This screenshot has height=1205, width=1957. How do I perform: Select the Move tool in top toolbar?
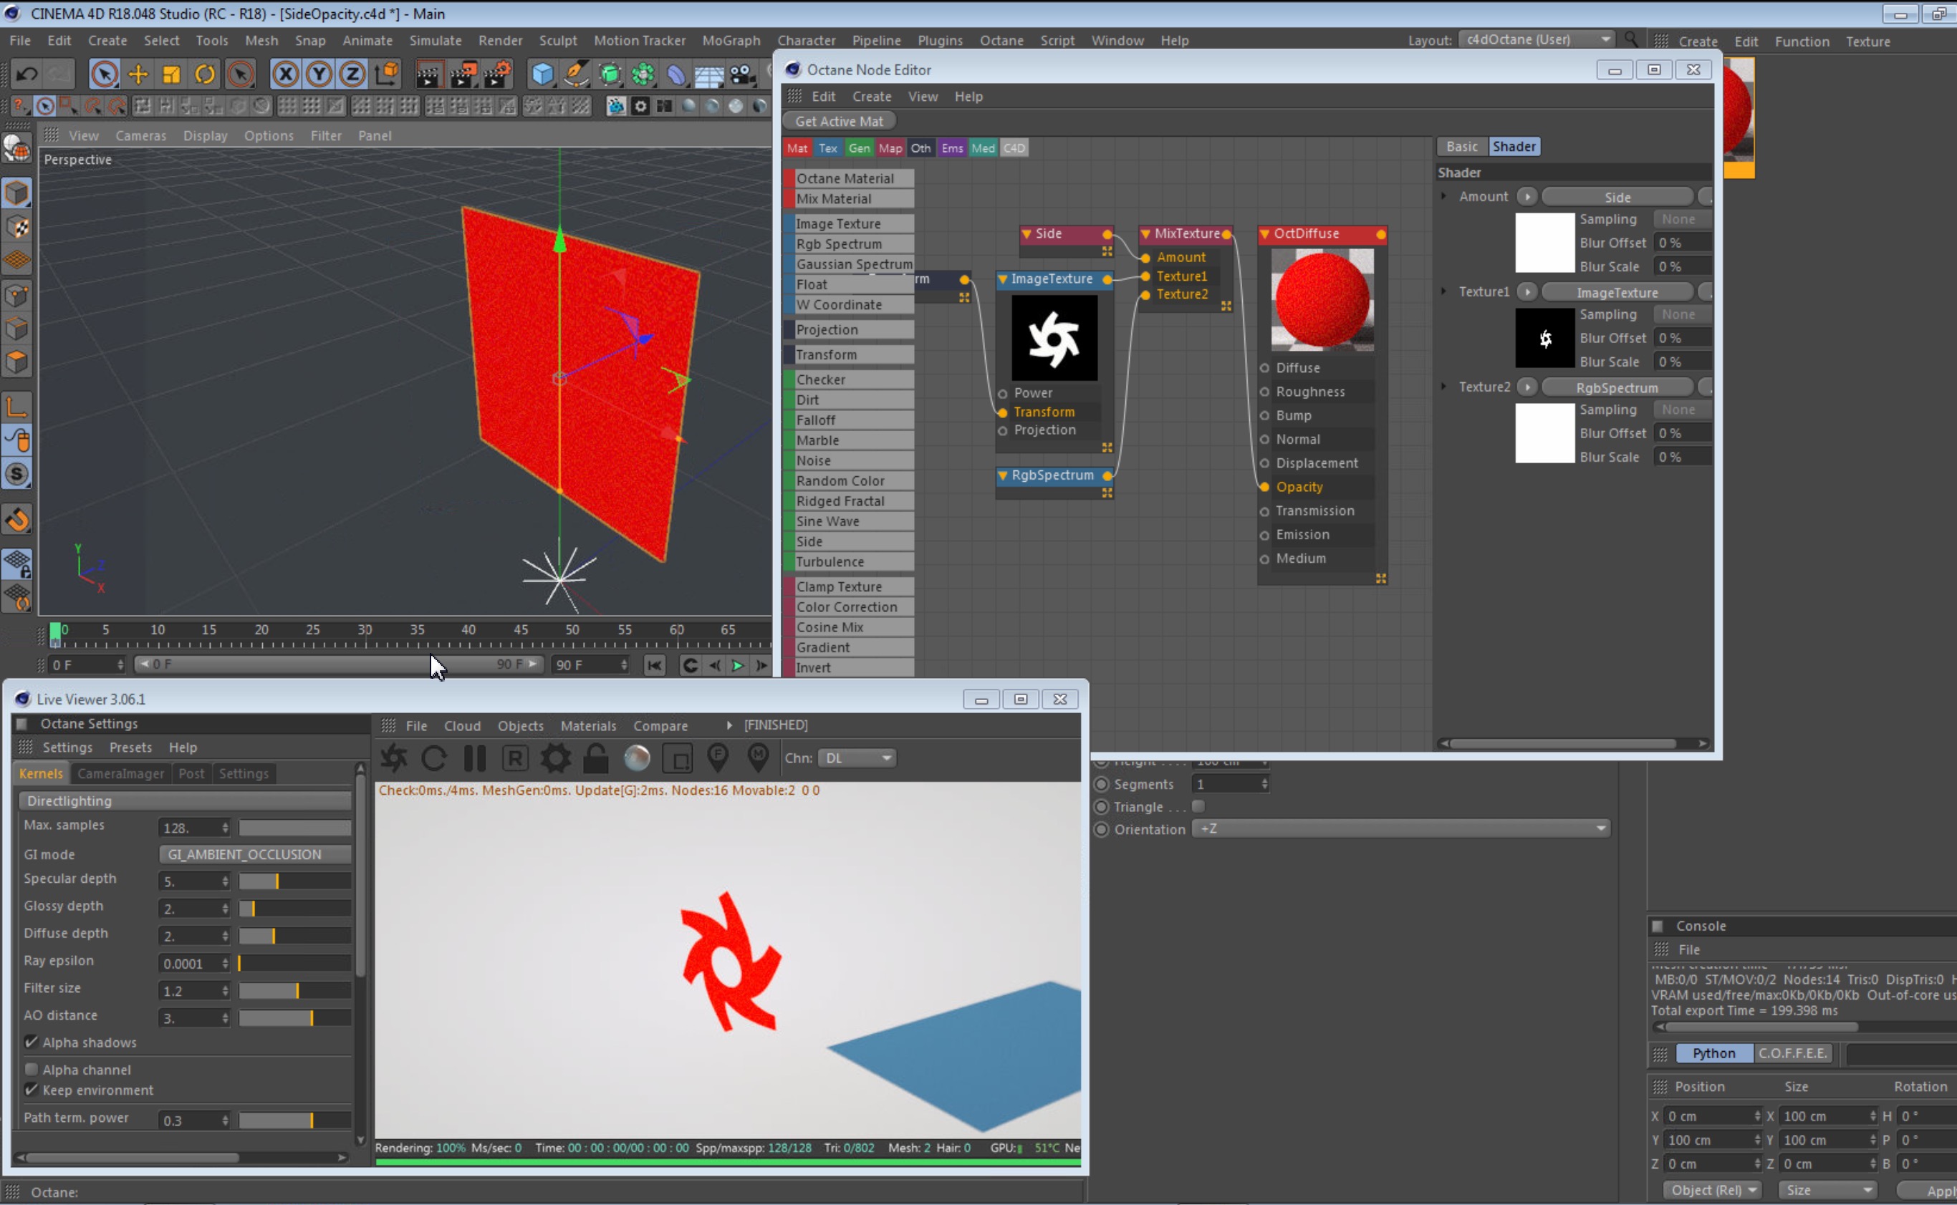pos(138,74)
